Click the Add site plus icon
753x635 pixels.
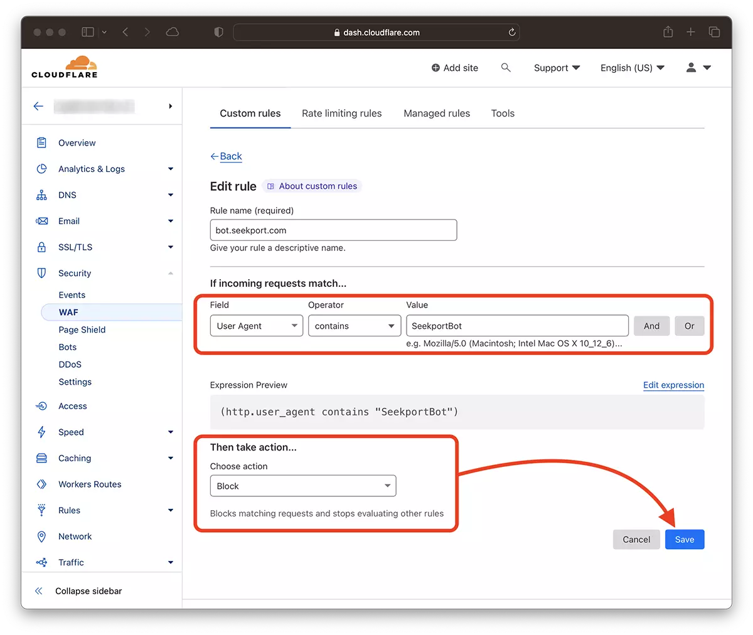tap(435, 68)
